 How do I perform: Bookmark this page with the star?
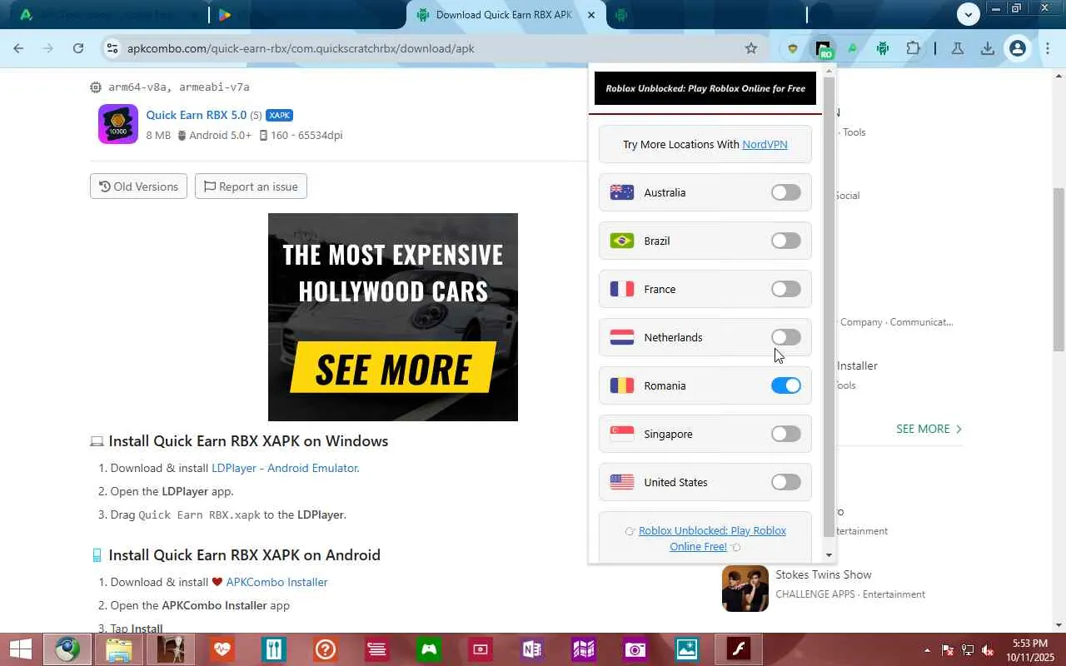[x=751, y=48]
